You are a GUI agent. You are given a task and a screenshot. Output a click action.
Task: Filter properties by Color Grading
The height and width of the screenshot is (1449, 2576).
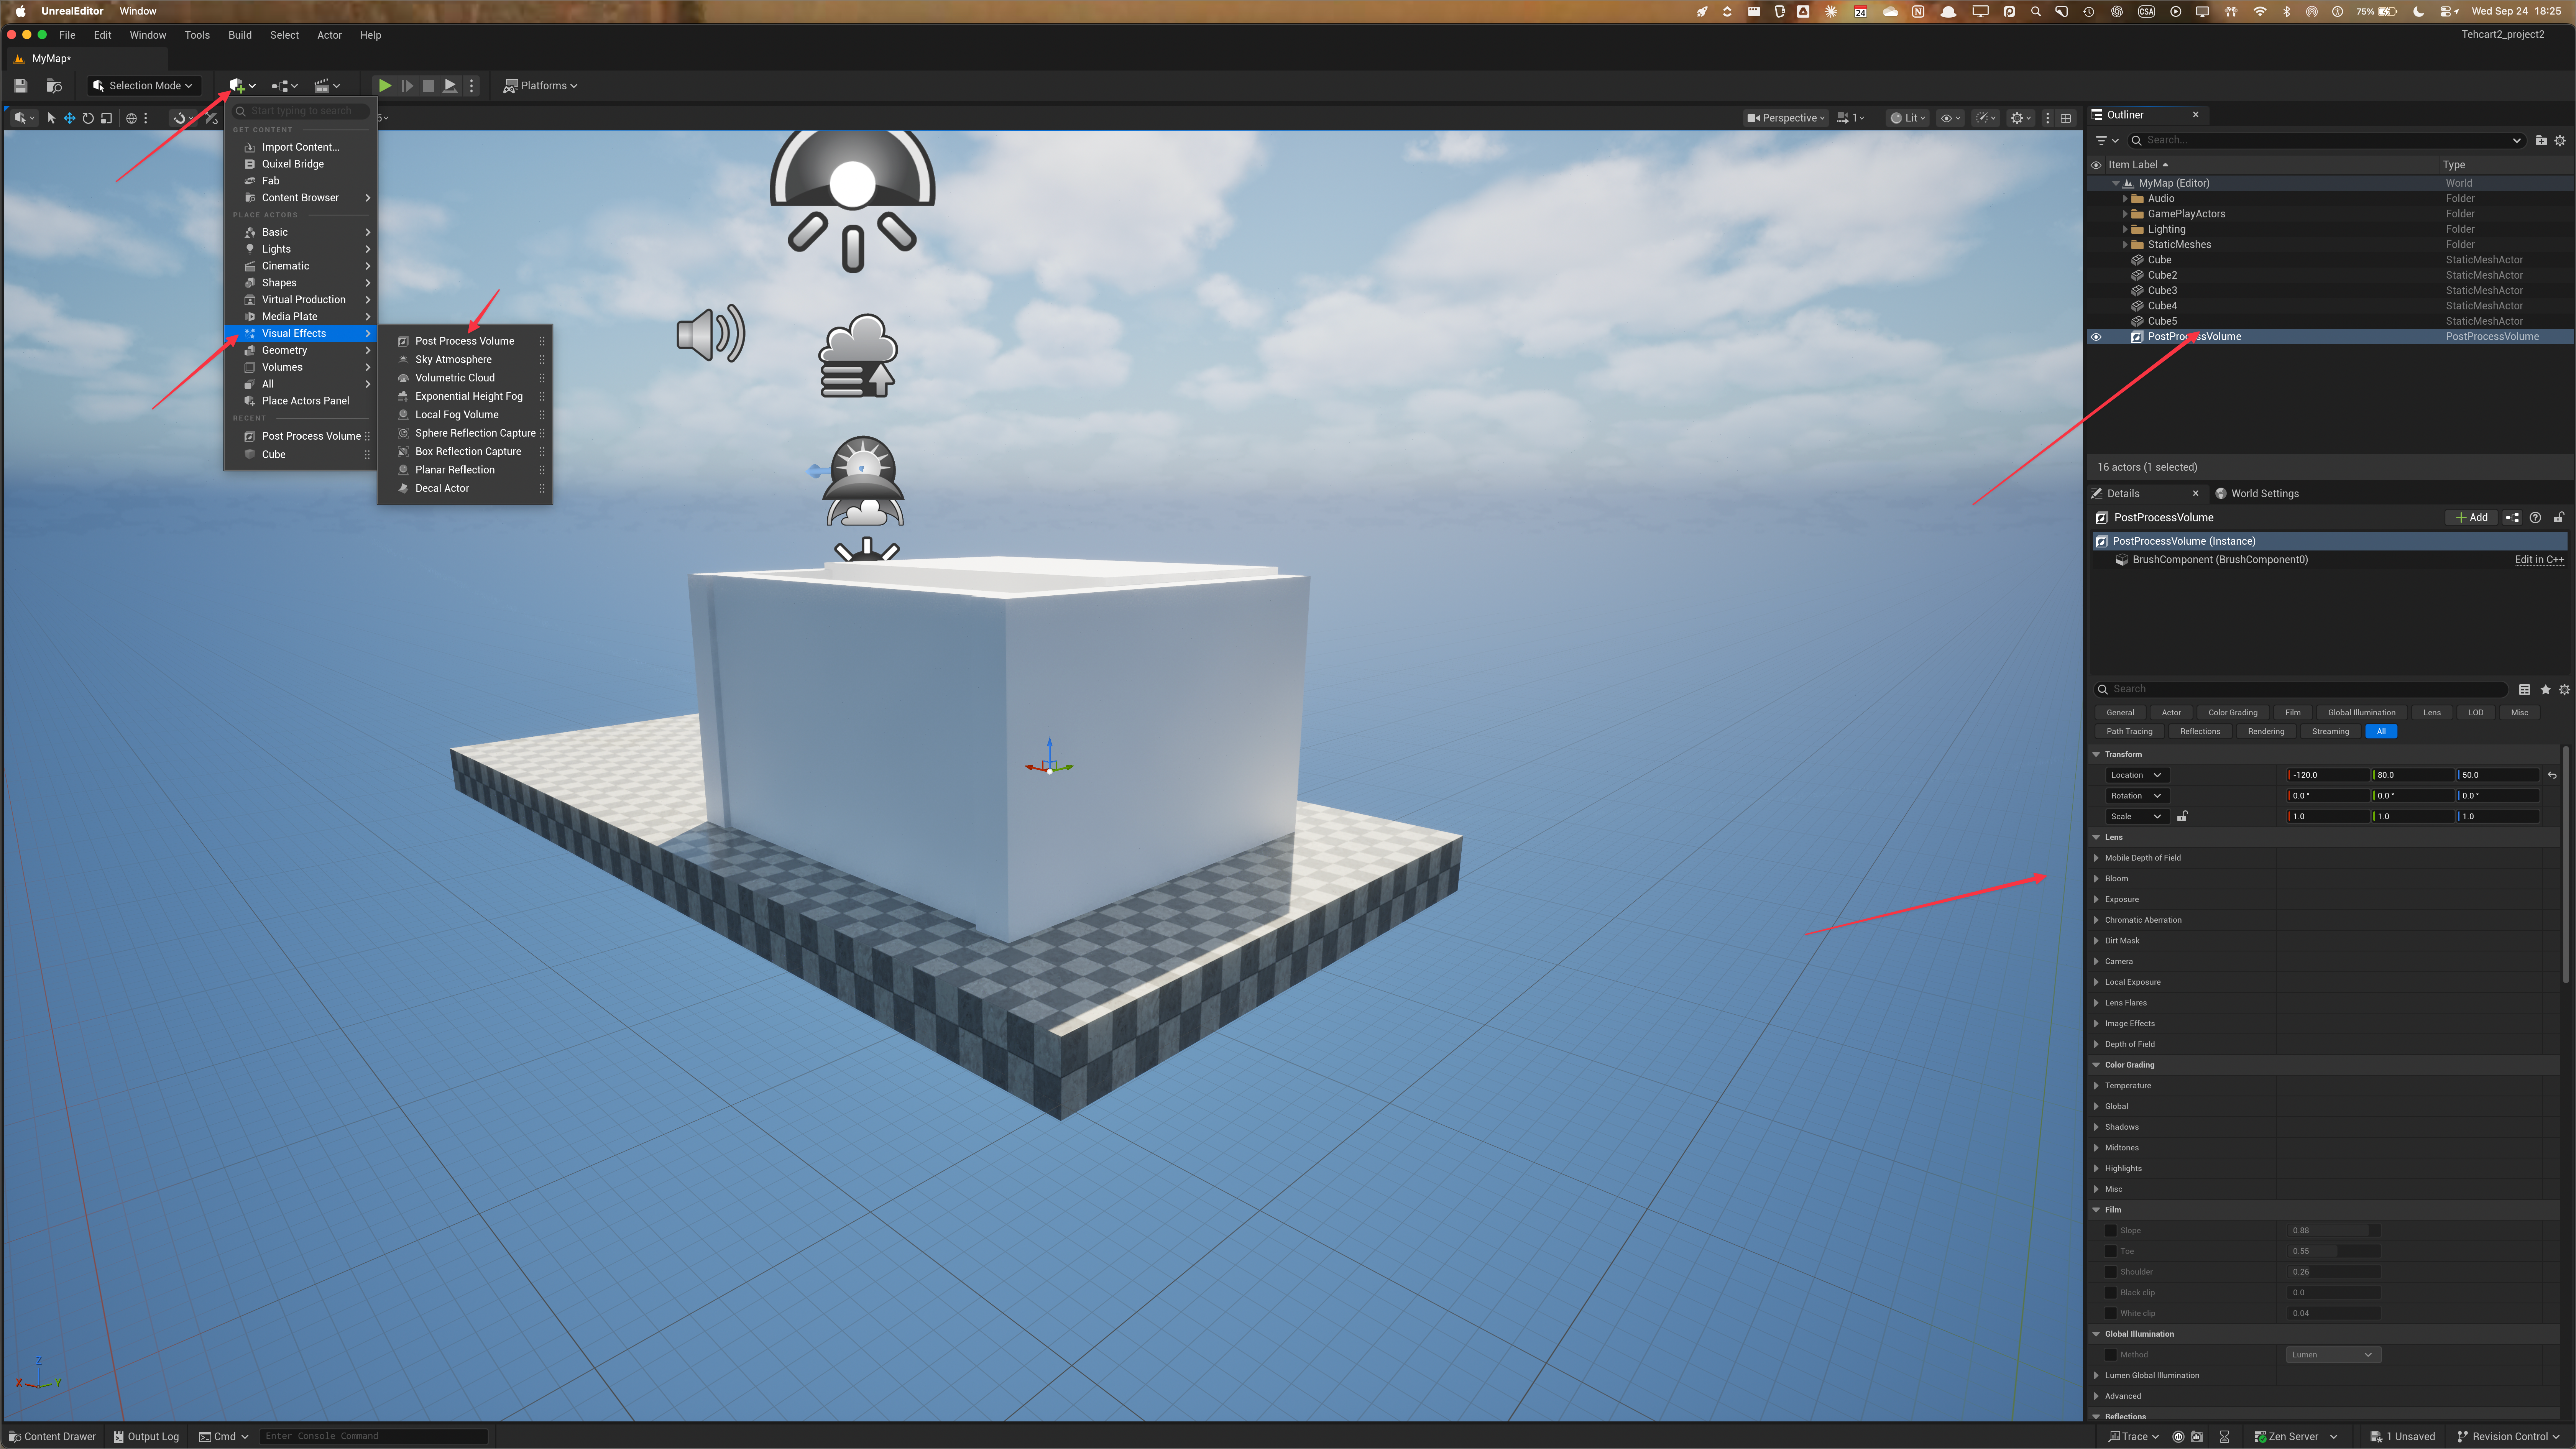pyautogui.click(x=2232, y=713)
